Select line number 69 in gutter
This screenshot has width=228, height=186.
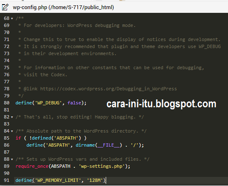click(x=7, y=25)
